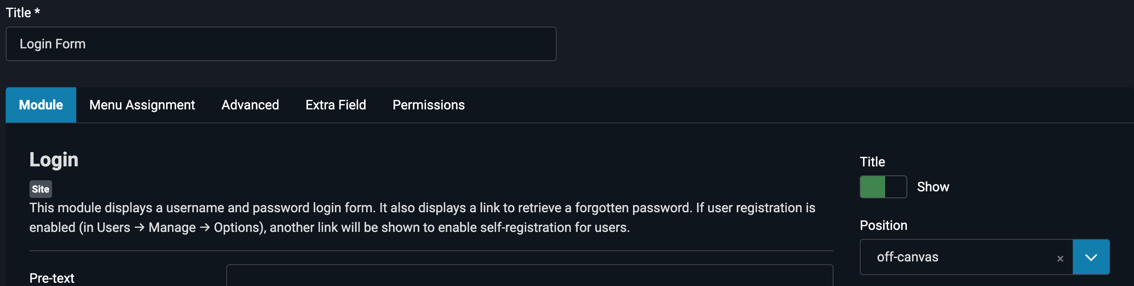Click the Pre-text label

pos(52,278)
